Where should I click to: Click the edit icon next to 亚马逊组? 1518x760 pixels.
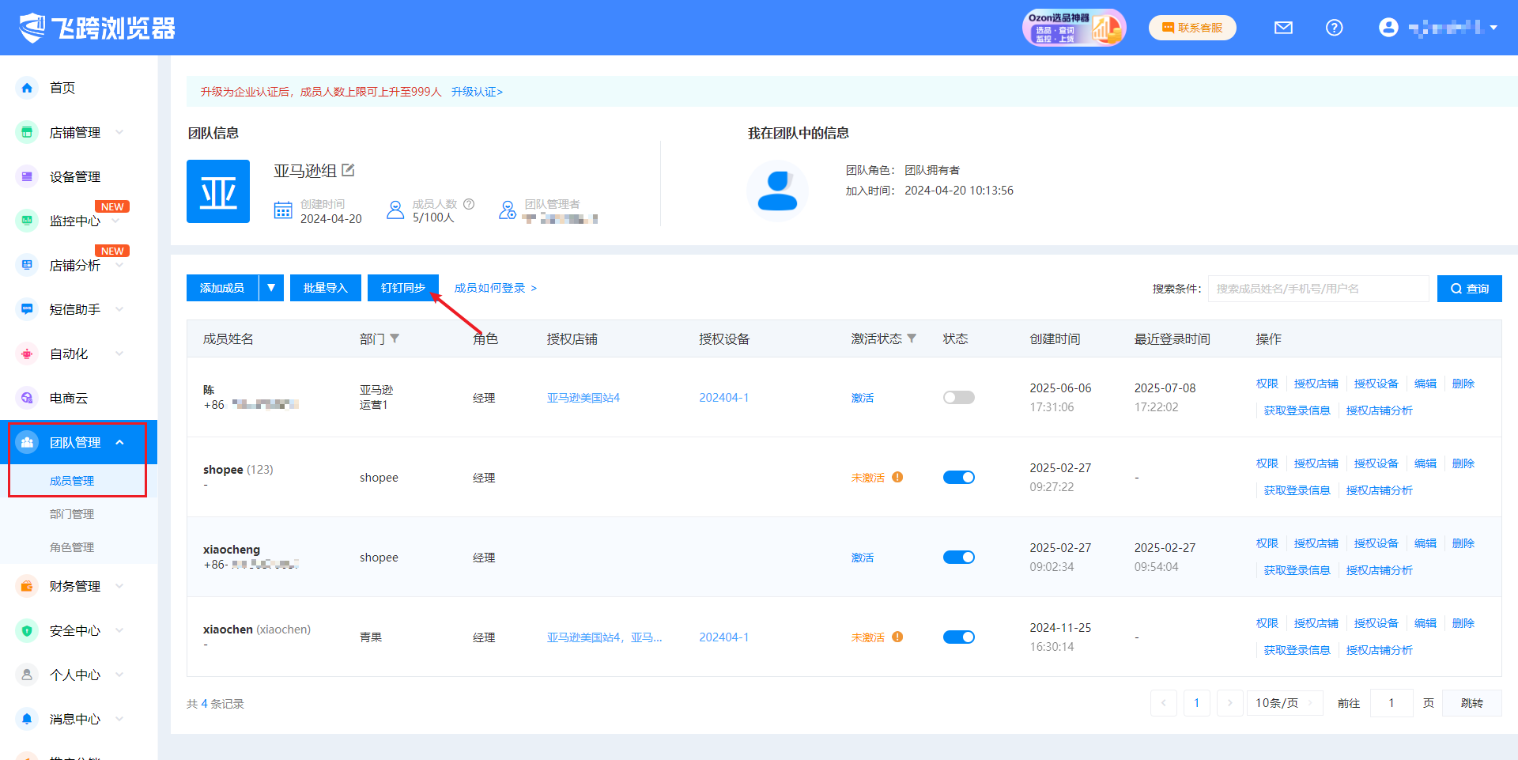[348, 170]
